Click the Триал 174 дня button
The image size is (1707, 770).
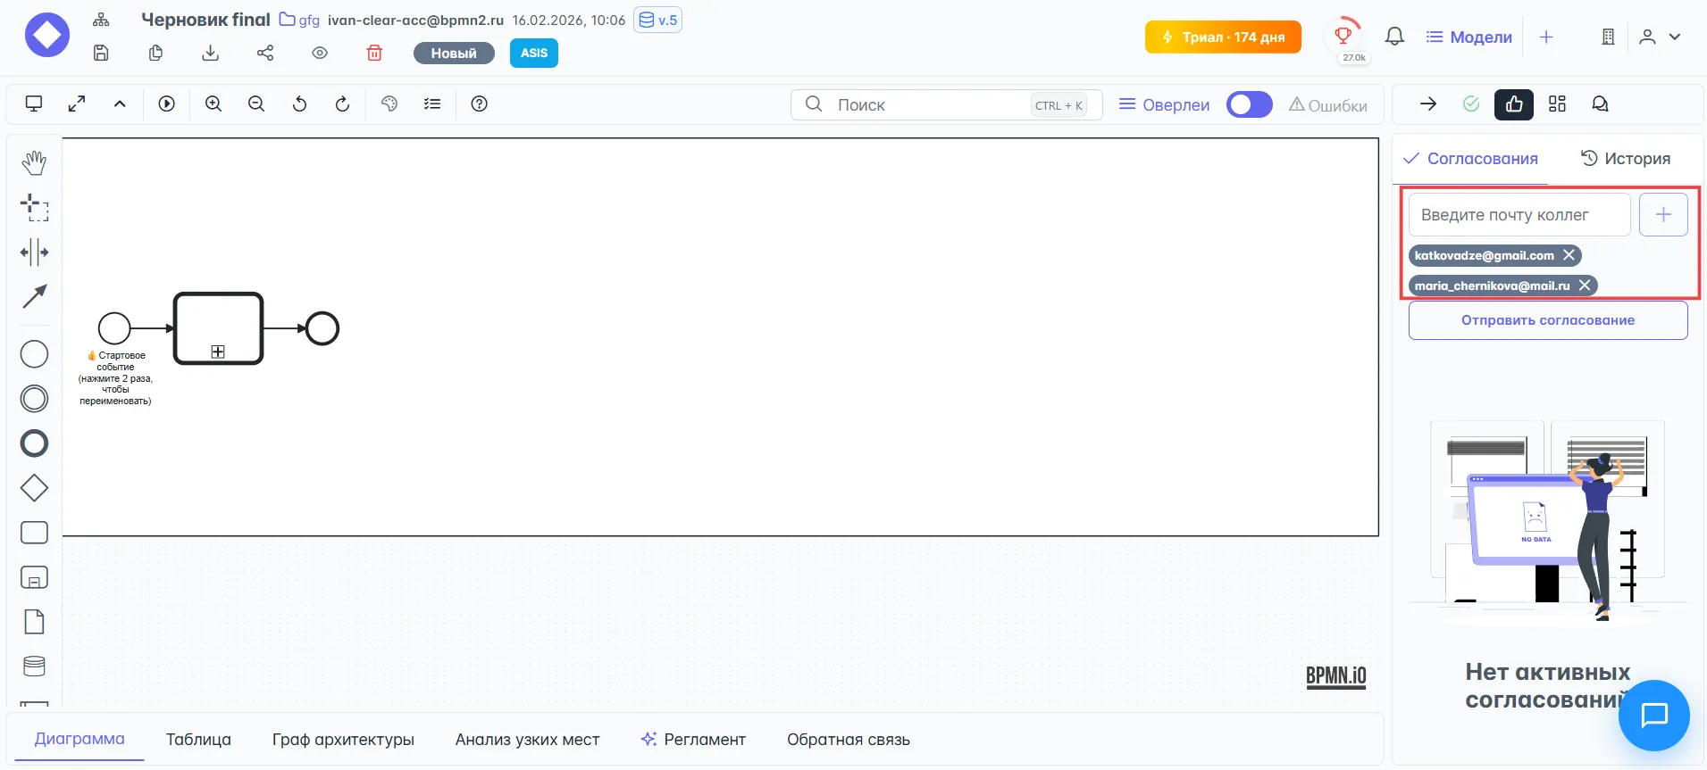coord(1222,37)
